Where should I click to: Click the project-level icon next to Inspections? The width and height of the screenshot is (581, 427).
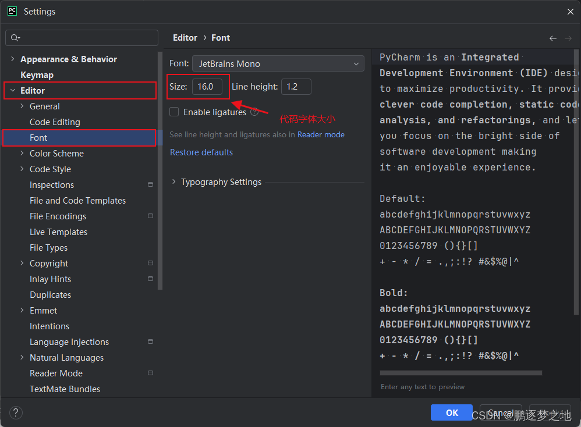point(150,184)
